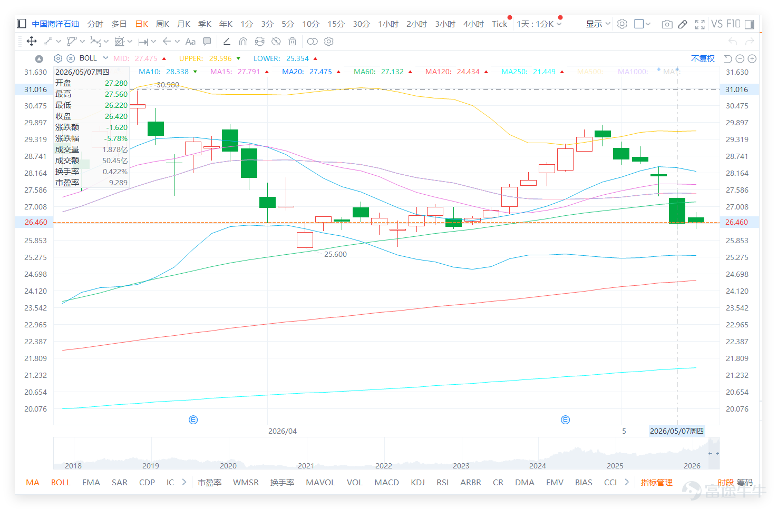
Task: Open drawing toolbar settings gear
Action: coord(329,42)
